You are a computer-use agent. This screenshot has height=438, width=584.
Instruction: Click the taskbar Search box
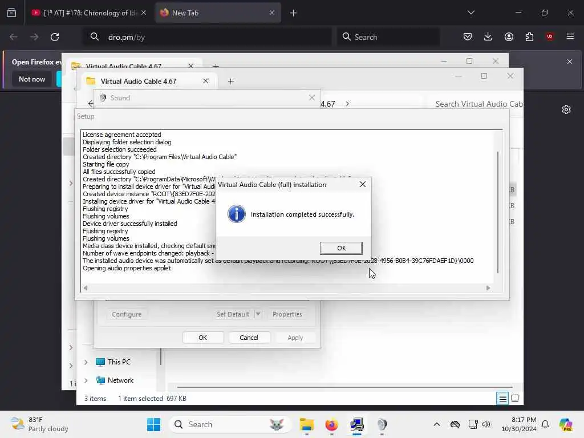point(229,424)
